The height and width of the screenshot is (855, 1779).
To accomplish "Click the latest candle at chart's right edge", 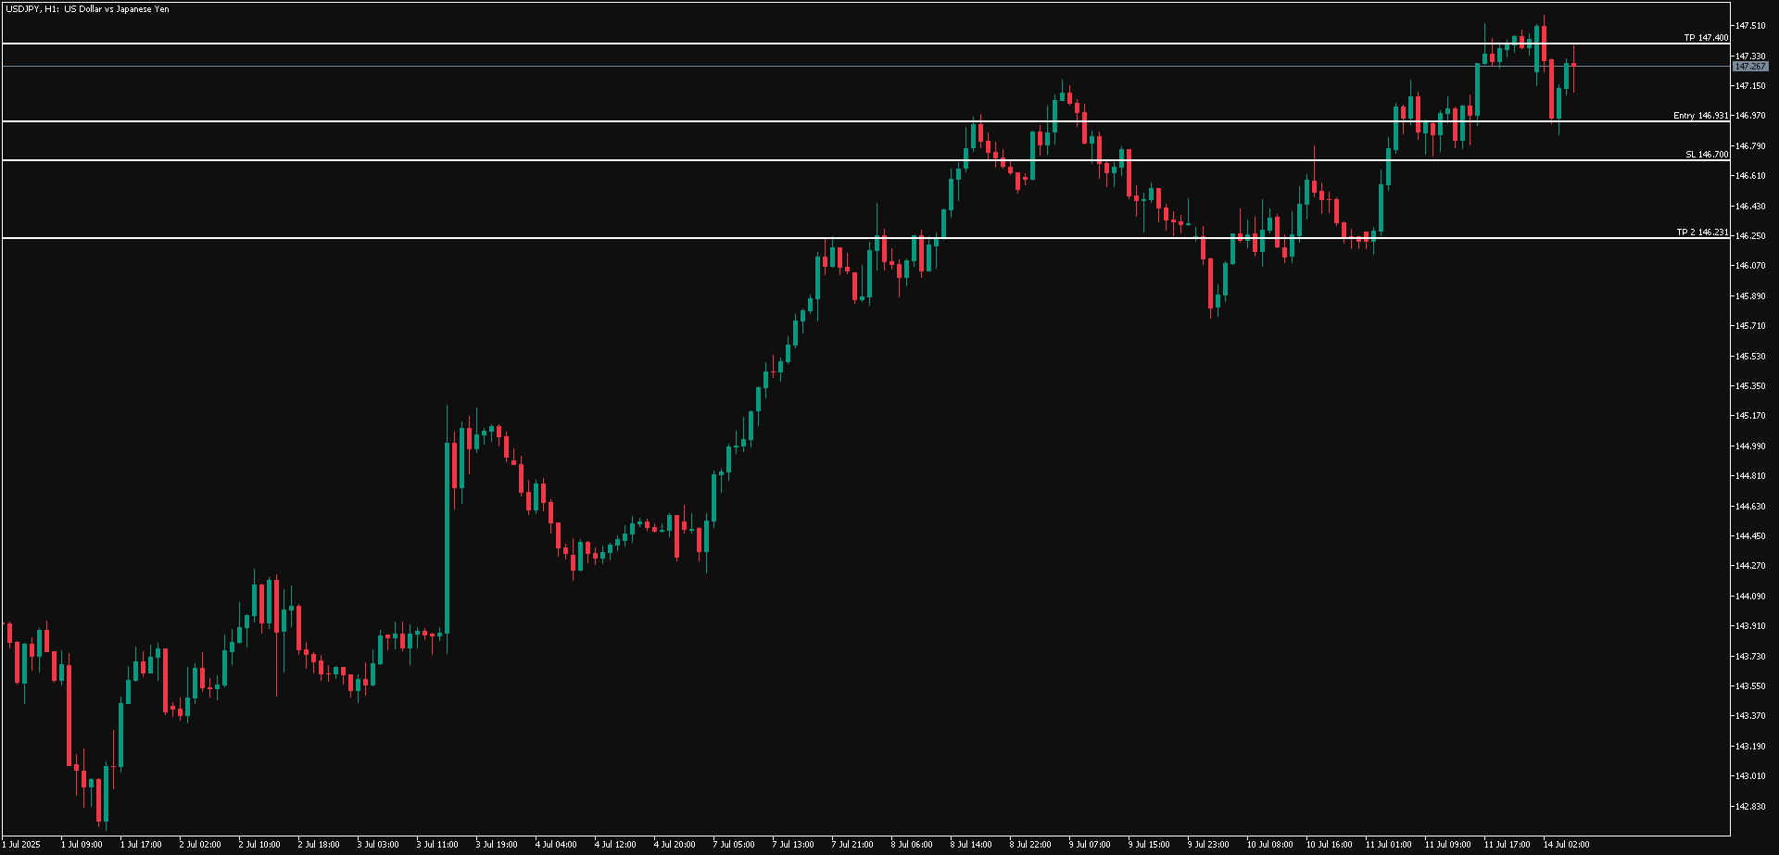I will point(1573,65).
